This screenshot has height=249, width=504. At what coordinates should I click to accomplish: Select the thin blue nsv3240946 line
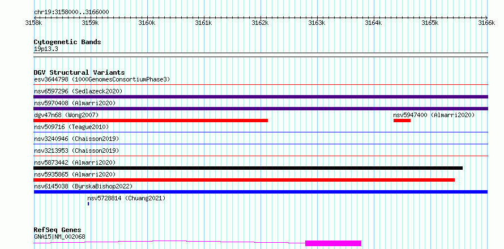pos(260,144)
